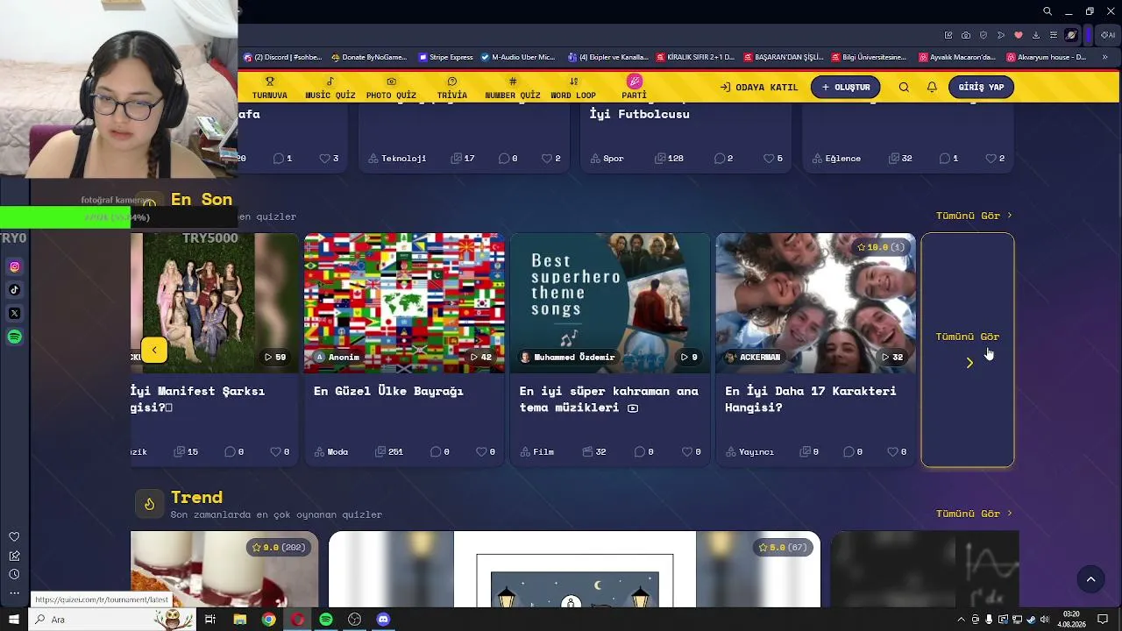
Task: Open the notifications bell icon
Action: tap(932, 88)
